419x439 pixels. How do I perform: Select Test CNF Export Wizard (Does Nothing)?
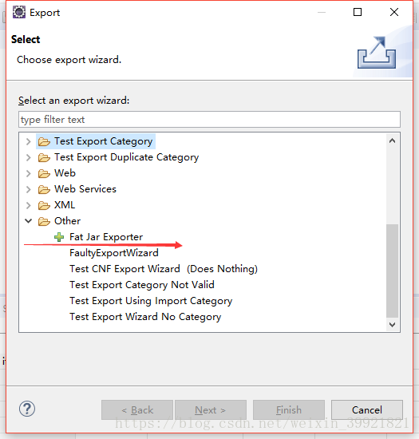[164, 269]
